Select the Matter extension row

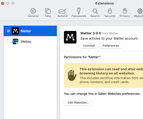click(30, 31)
